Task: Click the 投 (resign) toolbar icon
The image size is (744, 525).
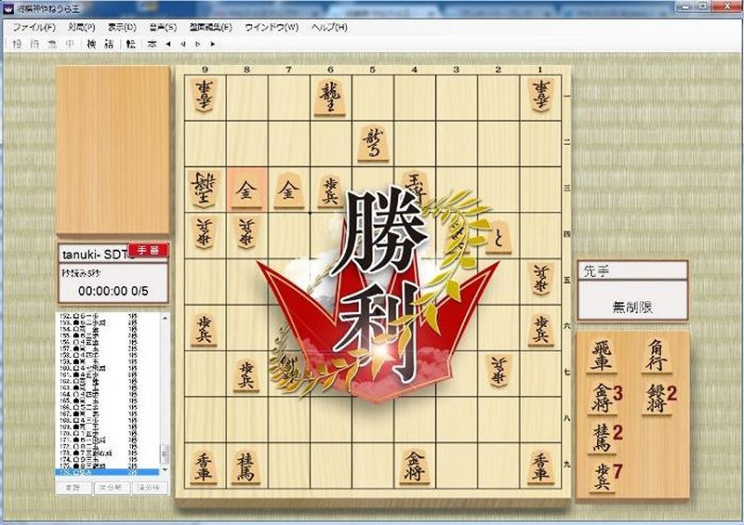Action: 18,44
